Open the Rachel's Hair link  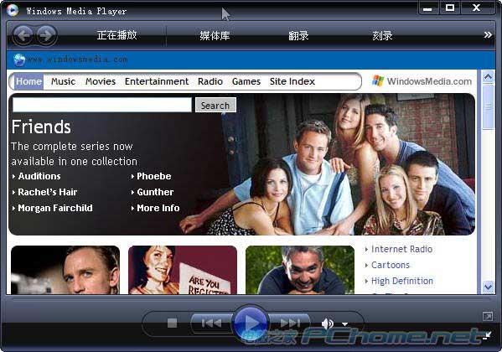tap(48, 192)
